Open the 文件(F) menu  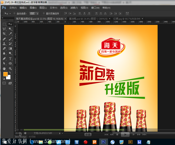tap(13, 8)
